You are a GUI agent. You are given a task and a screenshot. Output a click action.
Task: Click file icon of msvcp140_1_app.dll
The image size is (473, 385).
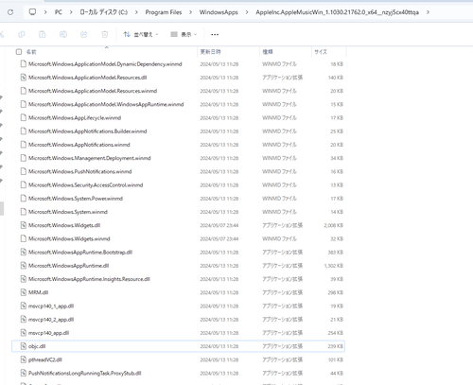coord(24,306)
